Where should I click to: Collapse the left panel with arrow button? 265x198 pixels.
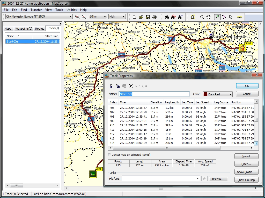(60, 23)
